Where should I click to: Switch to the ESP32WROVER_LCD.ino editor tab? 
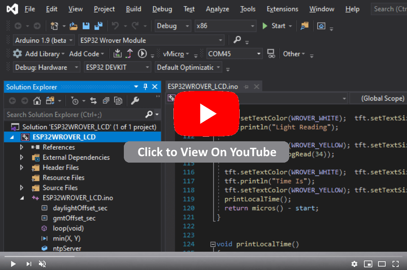click(203, 86)
